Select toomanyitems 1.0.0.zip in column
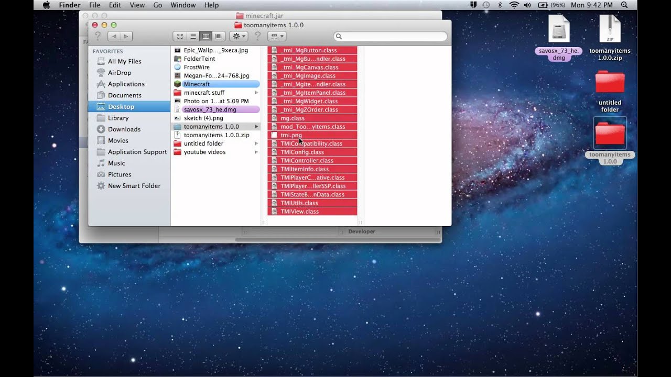The image size is (671, 377). coord(216,135)
